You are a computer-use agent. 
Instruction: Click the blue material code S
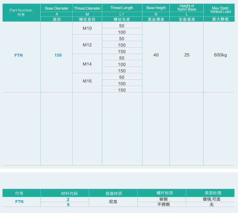click(x=68, y=205)
